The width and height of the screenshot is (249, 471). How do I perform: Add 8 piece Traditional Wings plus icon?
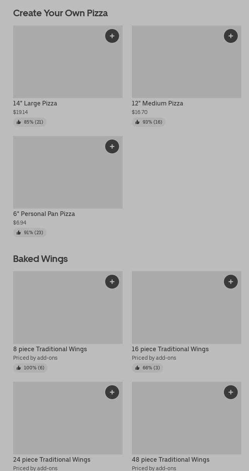tap(112, 282)
